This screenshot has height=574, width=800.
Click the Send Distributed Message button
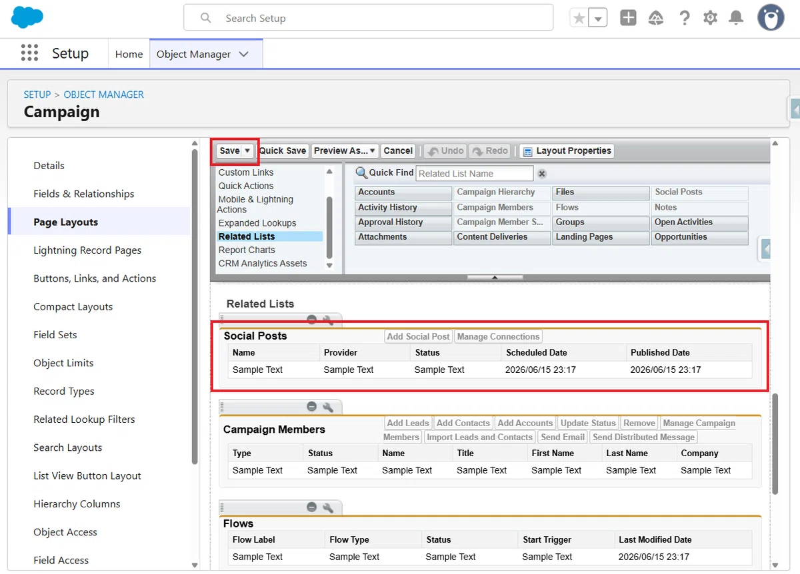[643, 437]
